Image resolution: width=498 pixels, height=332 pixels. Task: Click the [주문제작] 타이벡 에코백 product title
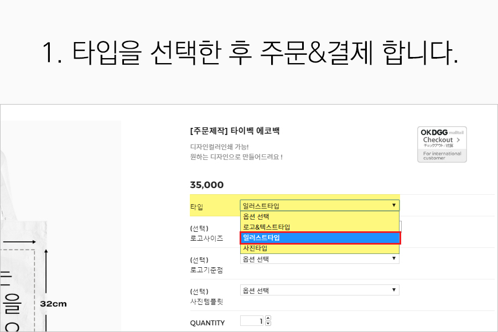click(x=235, y=131)
